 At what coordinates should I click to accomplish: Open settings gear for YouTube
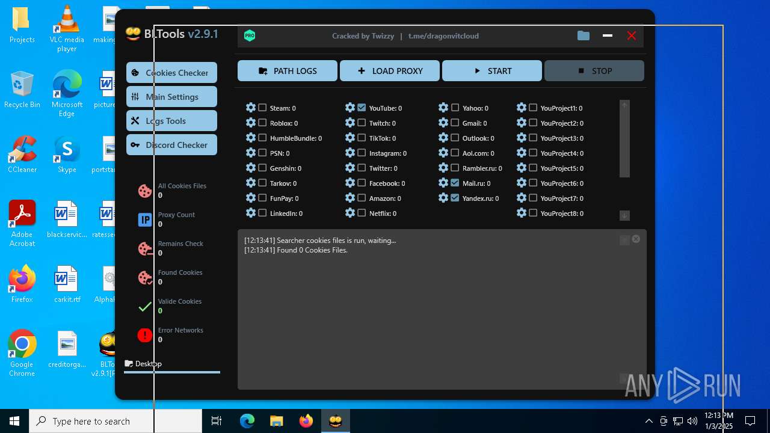click(350, 108)
